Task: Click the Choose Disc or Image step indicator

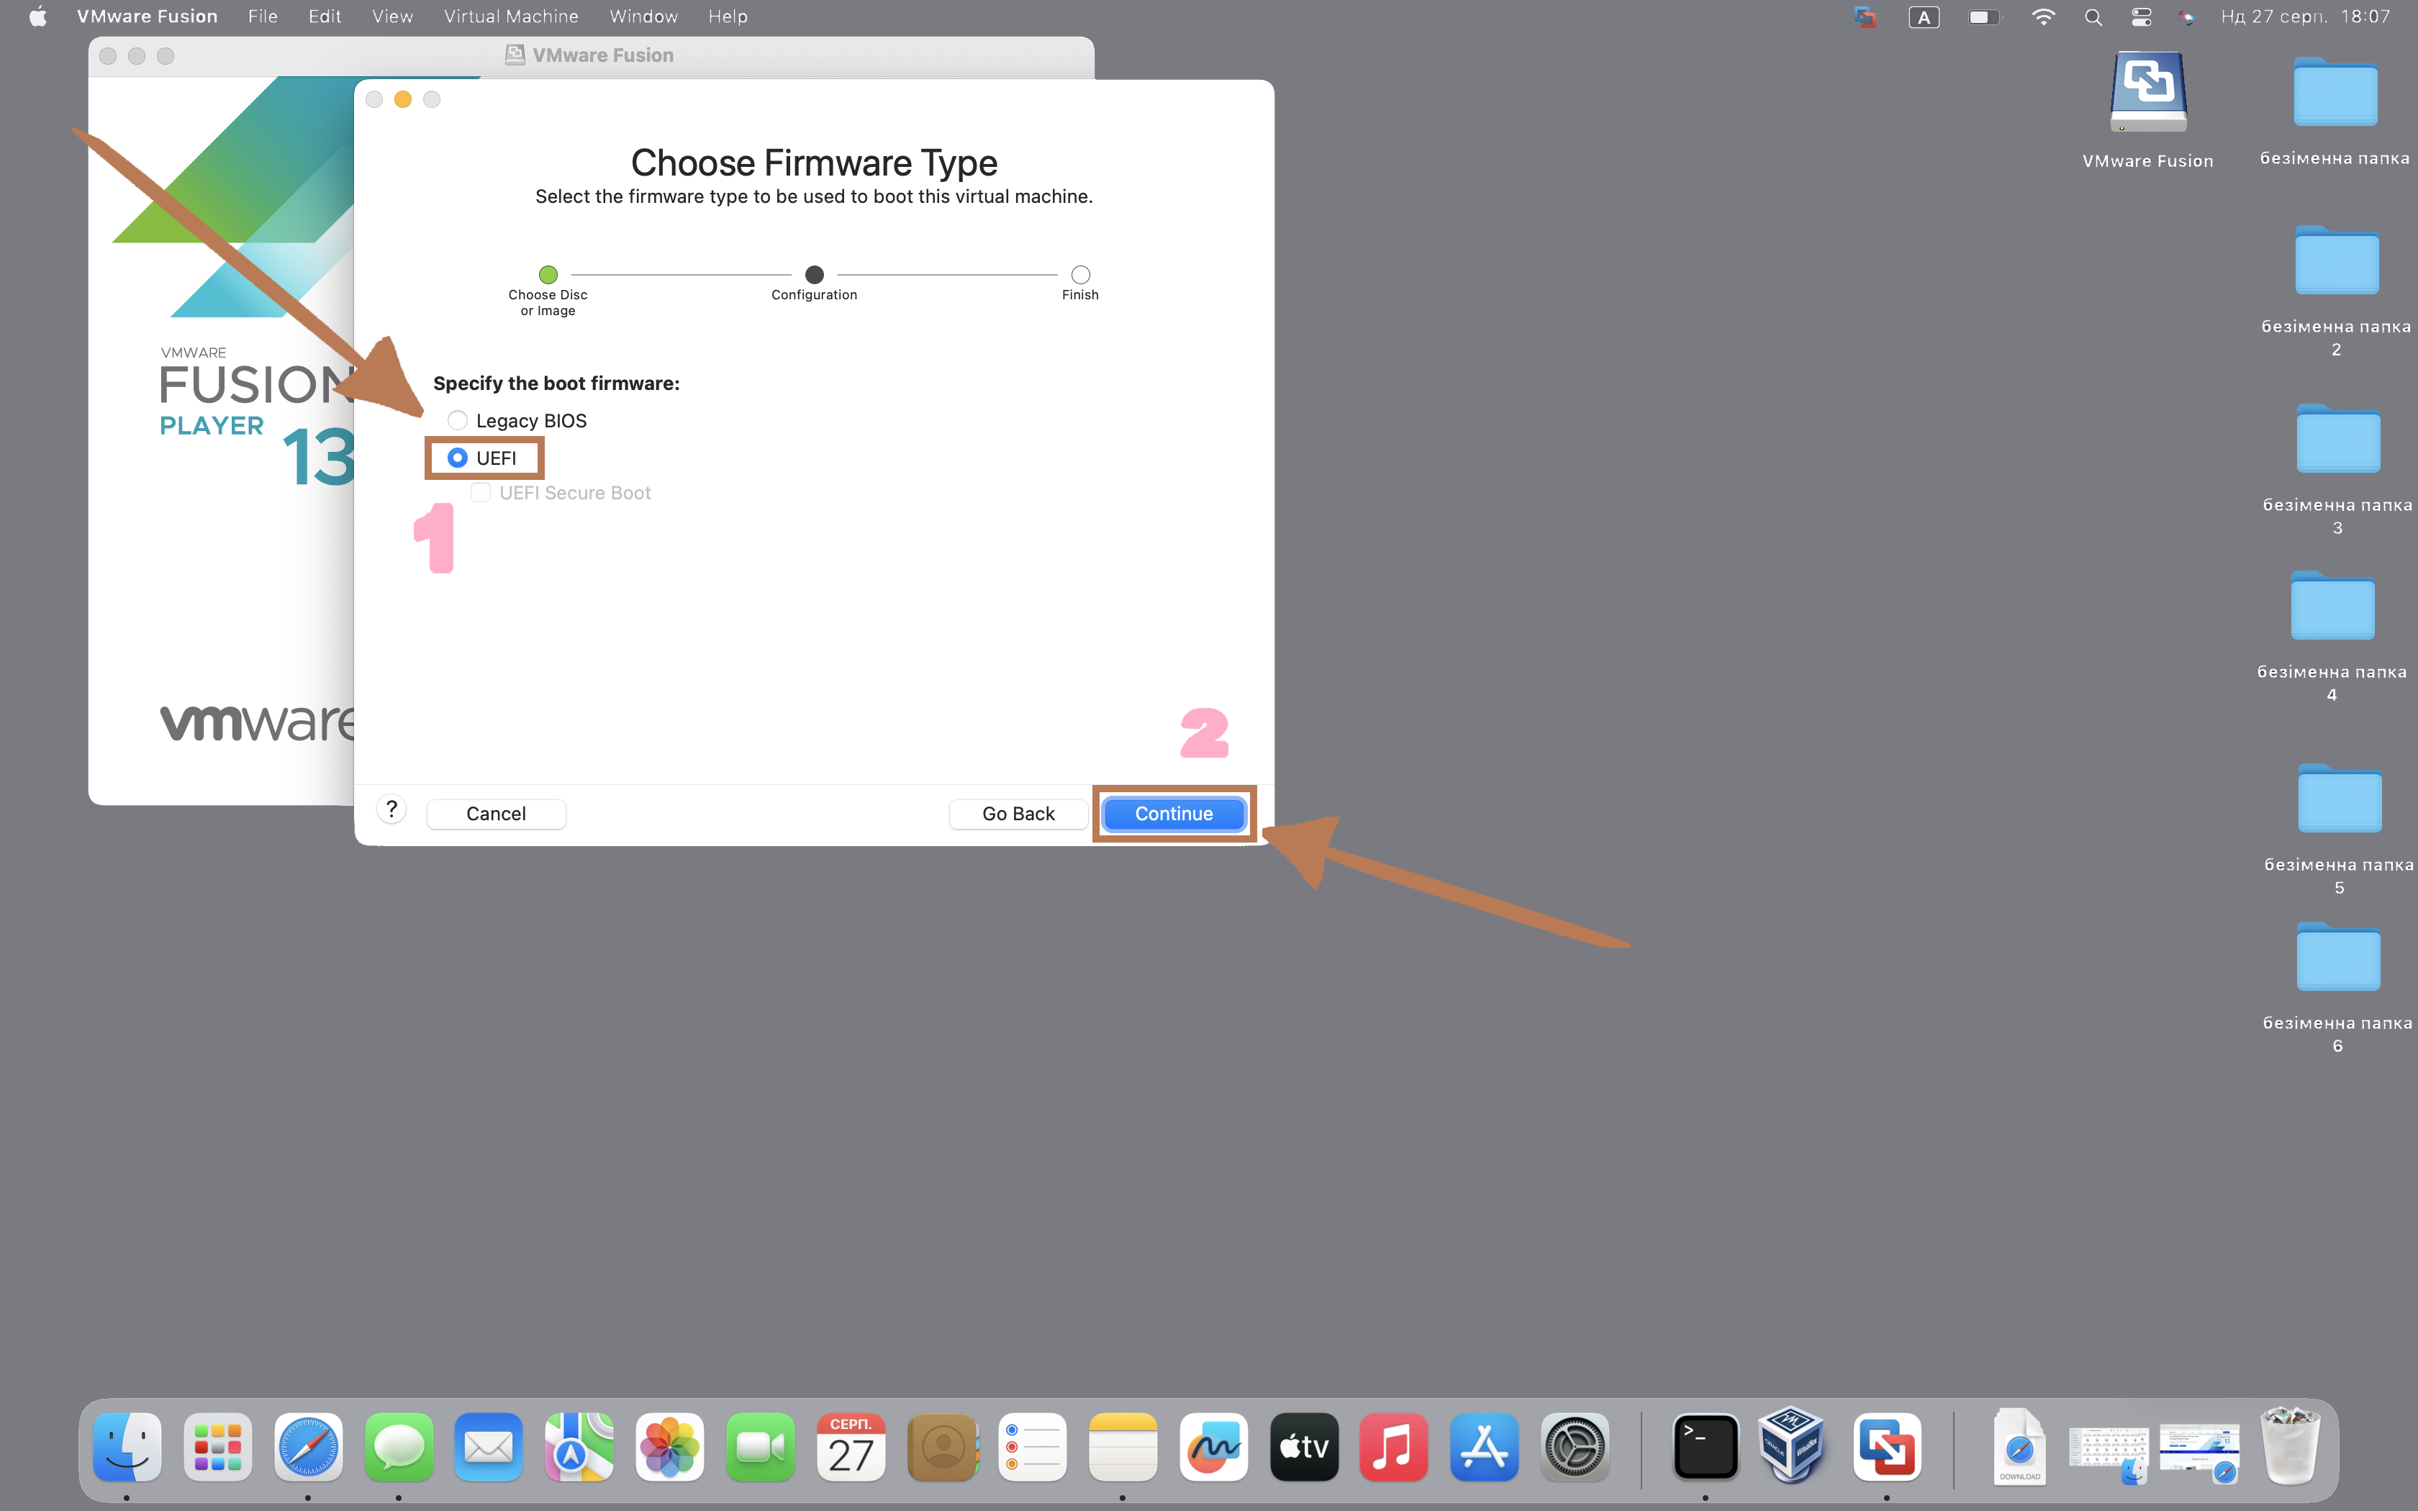Action: point(548,274)
